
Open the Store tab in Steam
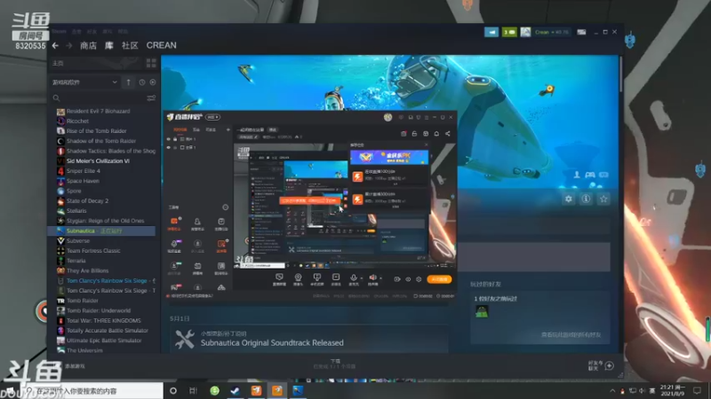click(x=88, y=46)
